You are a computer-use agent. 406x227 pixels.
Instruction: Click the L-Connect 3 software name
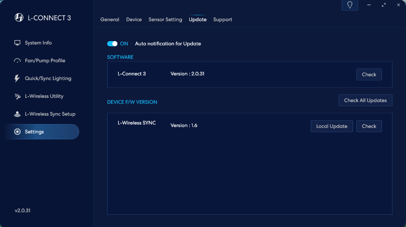coord(132,74)
